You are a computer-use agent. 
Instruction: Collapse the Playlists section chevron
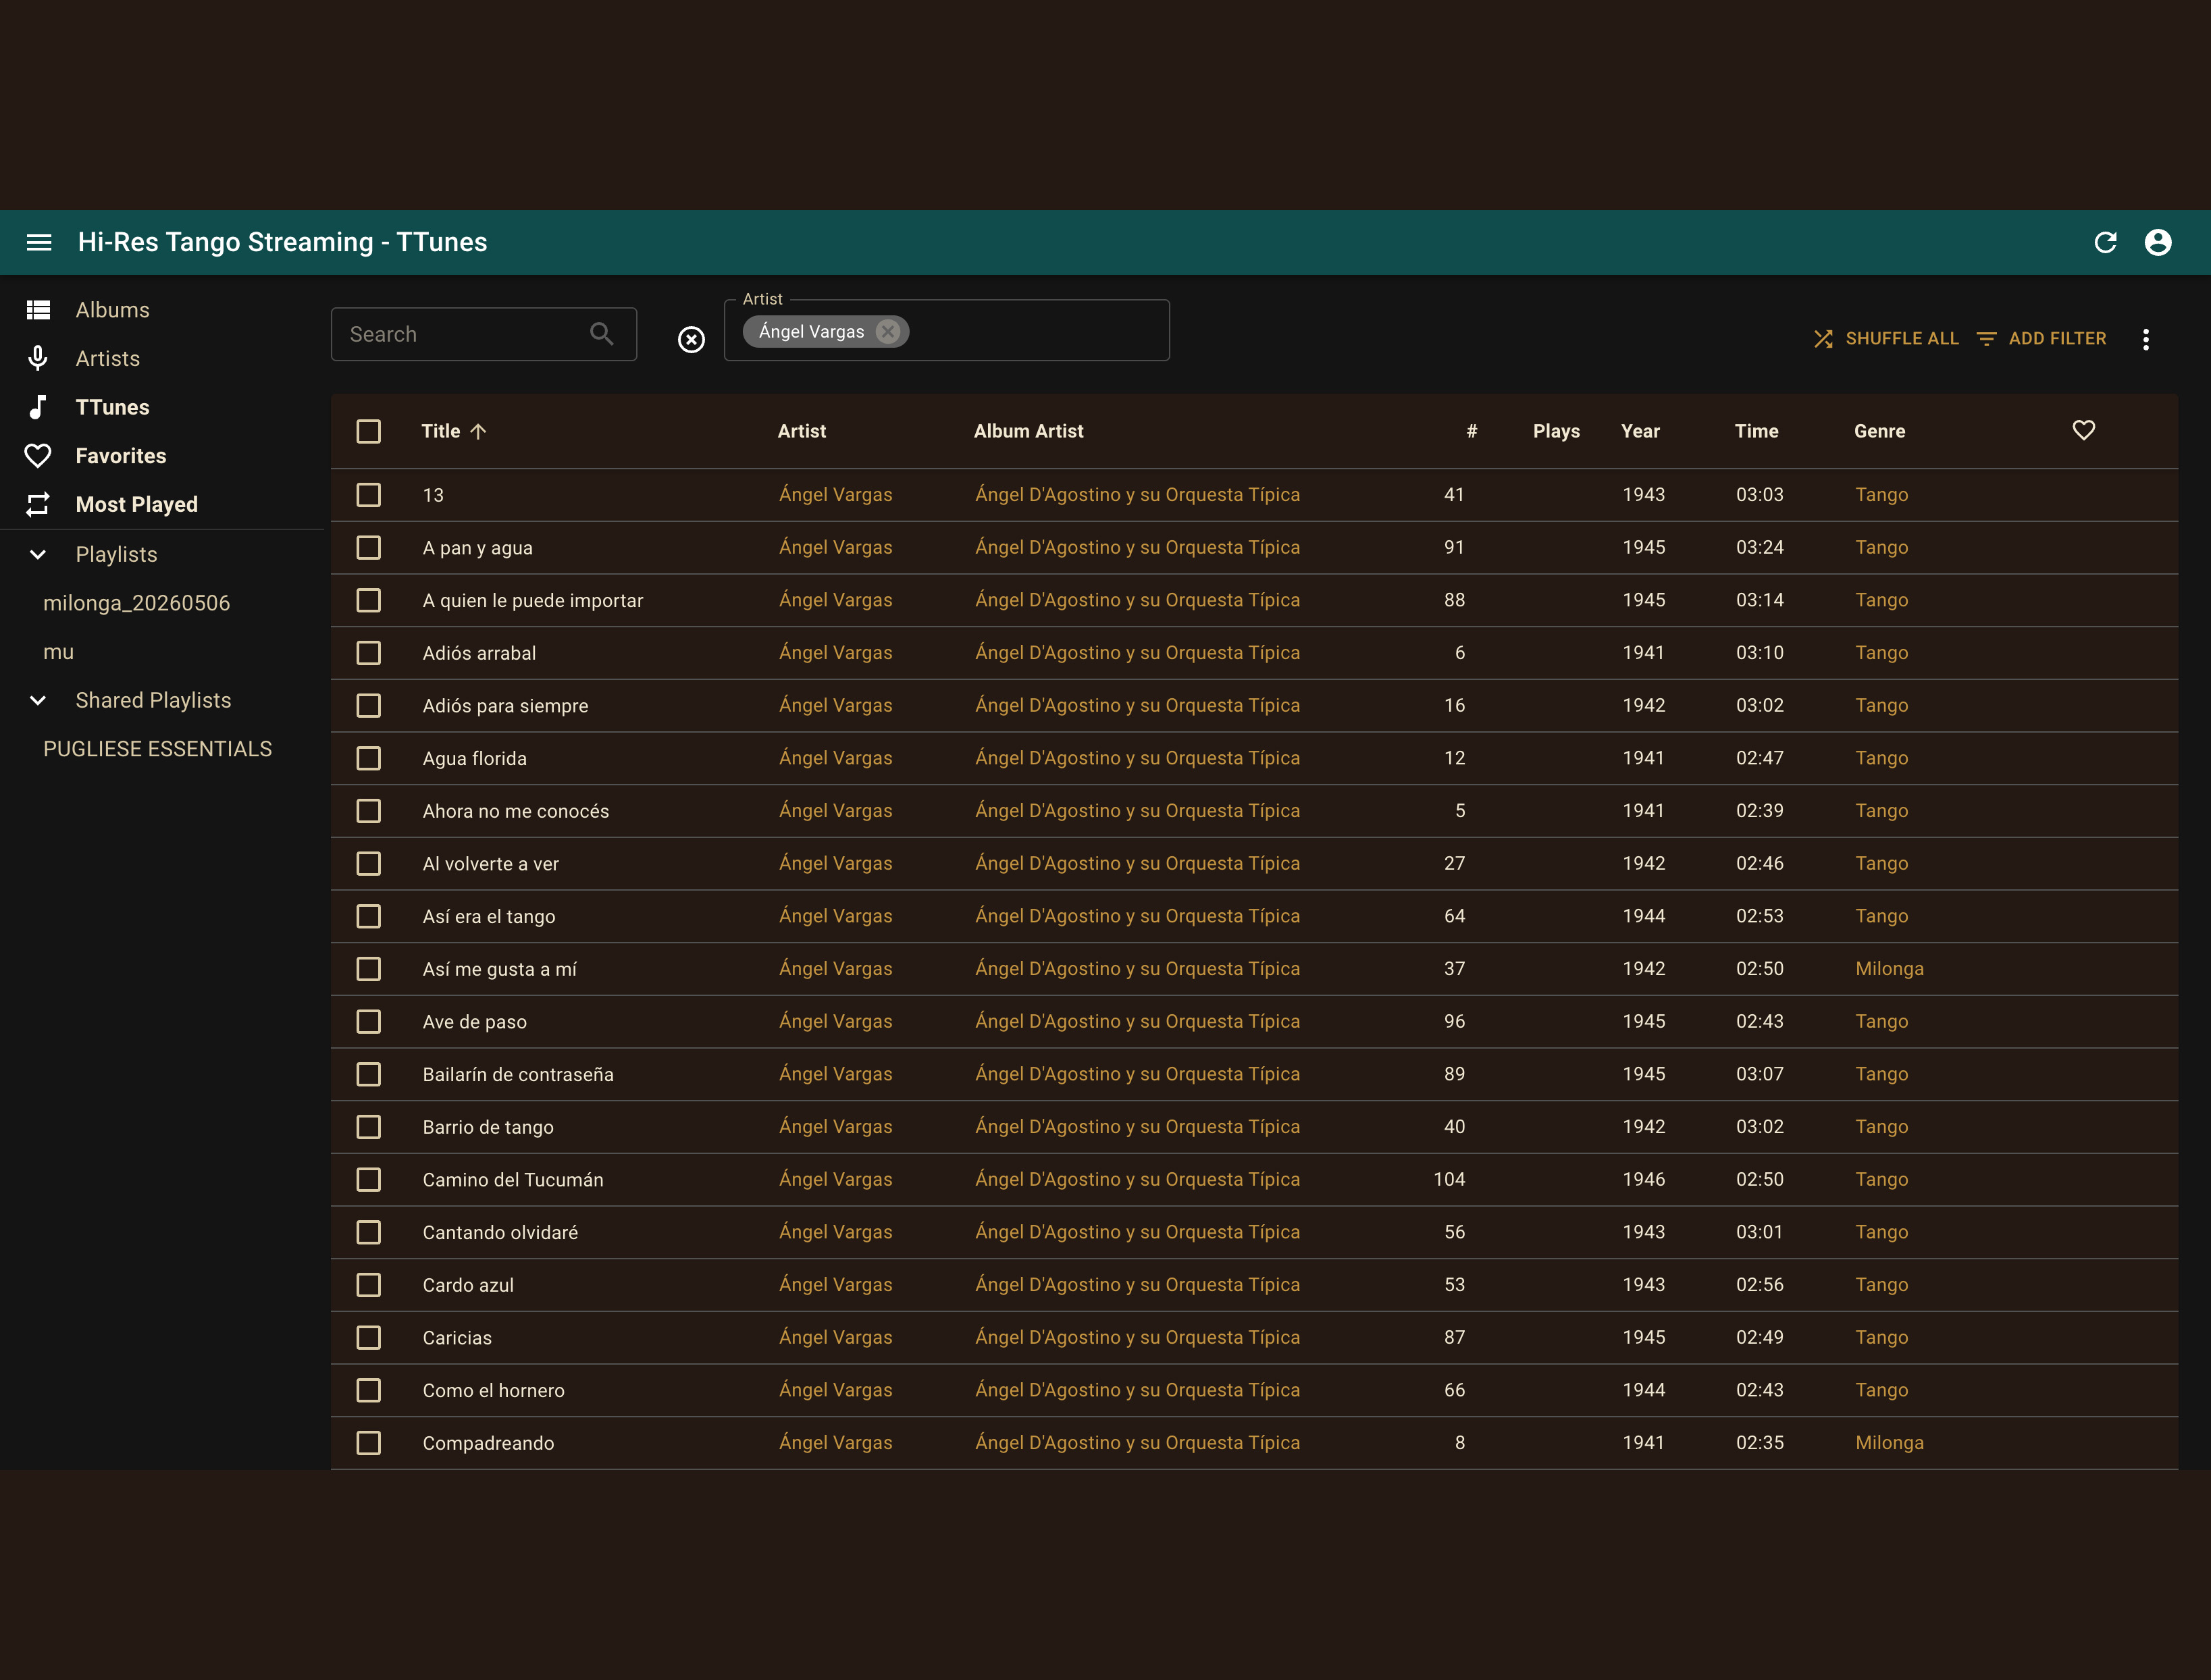[38, 554]
